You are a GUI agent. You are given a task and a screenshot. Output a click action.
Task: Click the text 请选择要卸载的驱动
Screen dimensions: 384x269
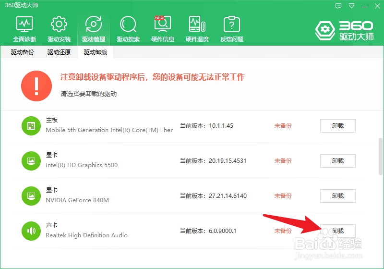click(88, 94)
